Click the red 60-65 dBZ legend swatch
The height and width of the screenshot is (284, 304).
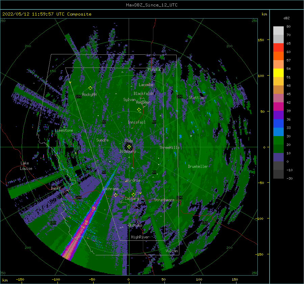(278, 48)
